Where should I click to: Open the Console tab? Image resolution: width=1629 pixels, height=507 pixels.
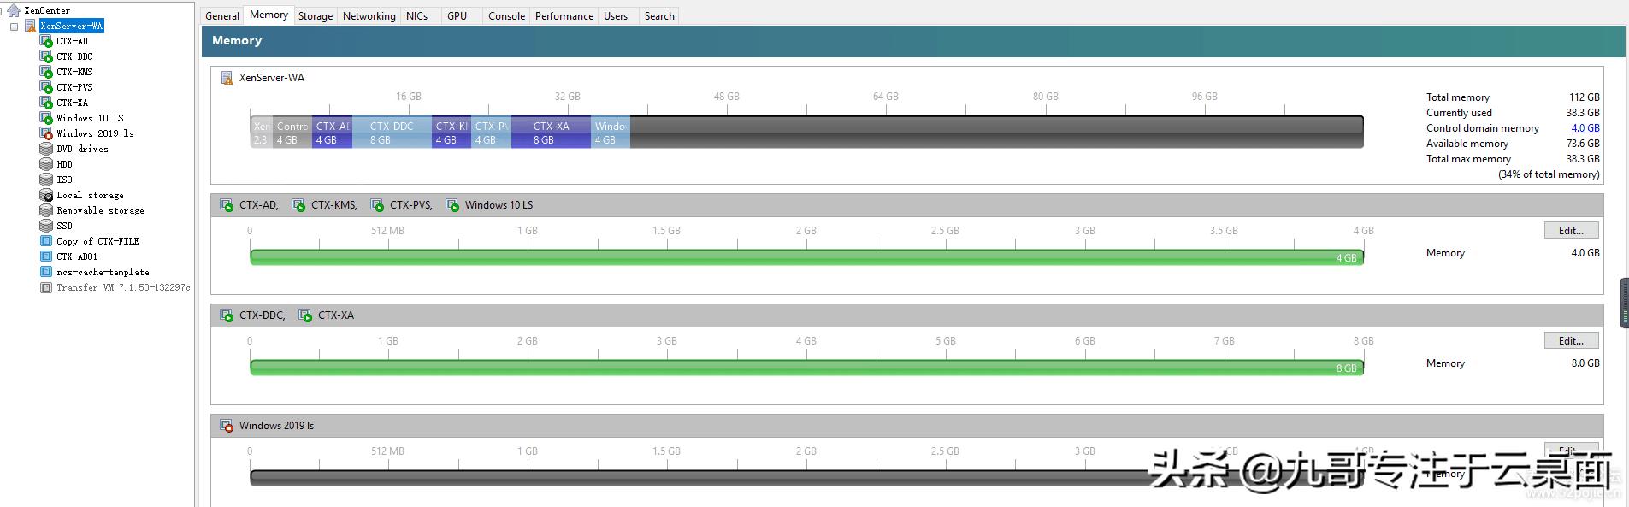[506, 15]
